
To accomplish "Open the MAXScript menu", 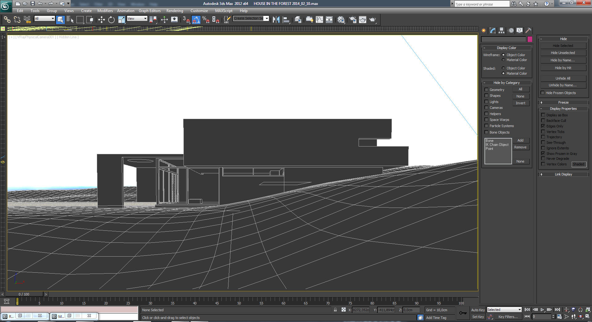I will click(224, 10).
